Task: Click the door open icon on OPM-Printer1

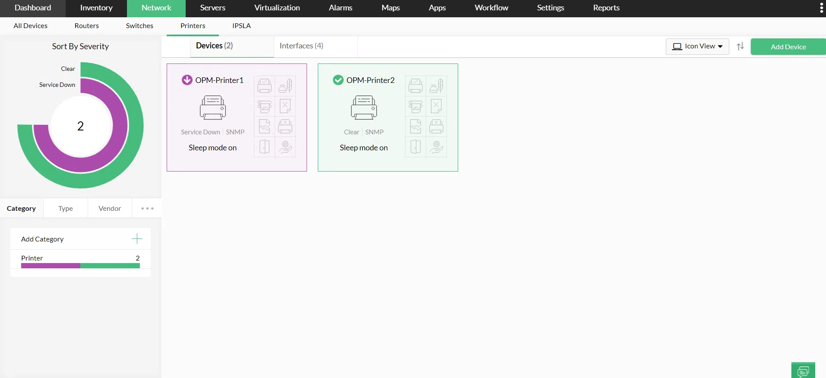Action: pyautogui.click(x=264, y=147)
